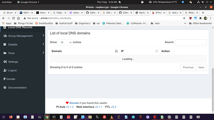214x120 pixels.
Task: Launch VLC media player from dock
Action: click(x=112, y=117)
